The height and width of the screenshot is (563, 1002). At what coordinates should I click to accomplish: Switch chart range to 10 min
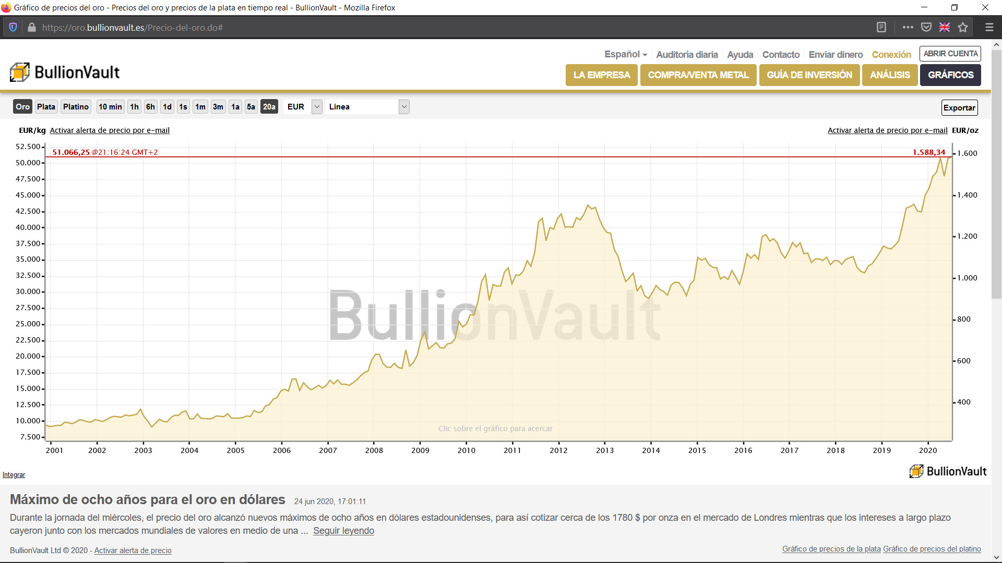point(110,107)
